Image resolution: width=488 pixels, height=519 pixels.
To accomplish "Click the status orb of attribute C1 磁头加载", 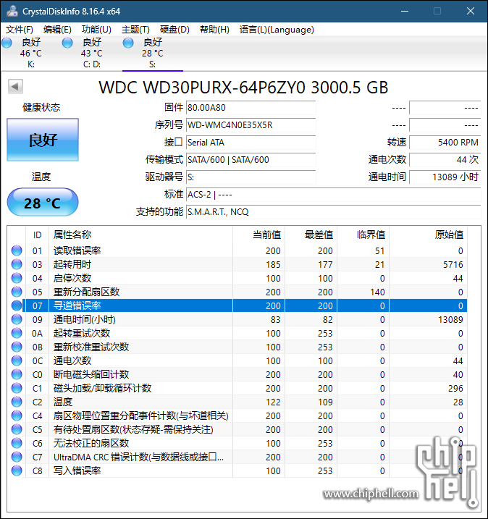I will tap(17, 388).
